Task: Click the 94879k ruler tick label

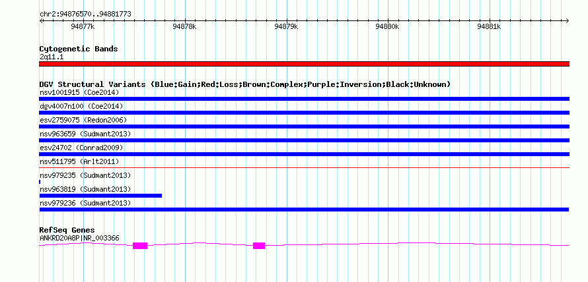Action: (286, 26)
